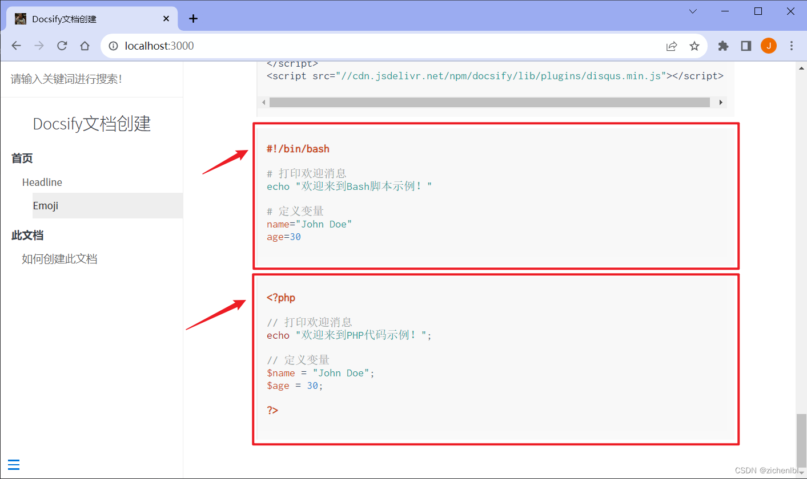This screenshot has height=479, width=807.
Task: View site information icon in address bar
Action: pyautogui.click(x=114, y=46)
